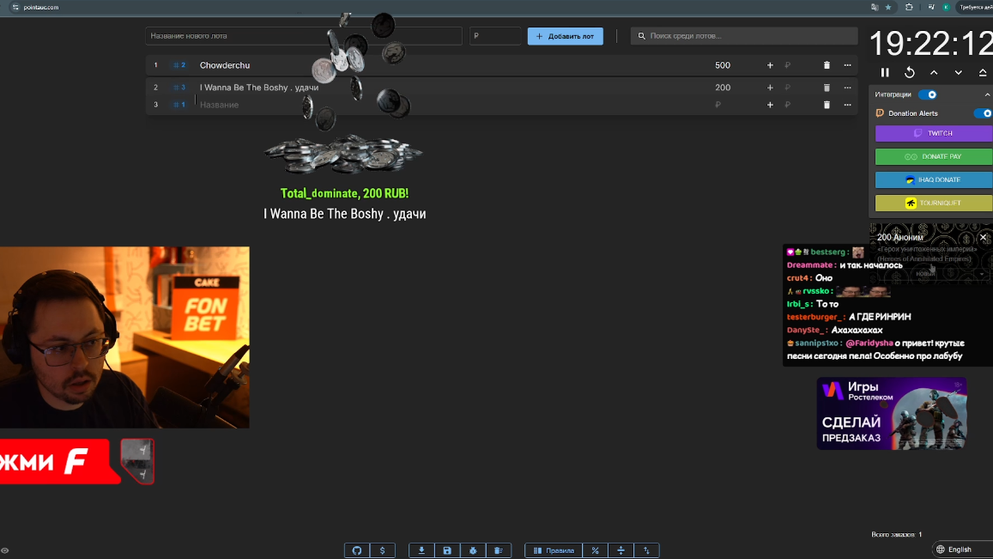Open the browser extensions puzzle icon
The height and width of the screenshot is (559, 993).
pyautogui.click(x=909, y=7)
